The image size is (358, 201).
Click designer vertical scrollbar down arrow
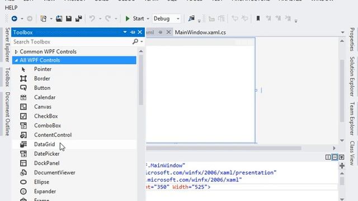[342, 141]
